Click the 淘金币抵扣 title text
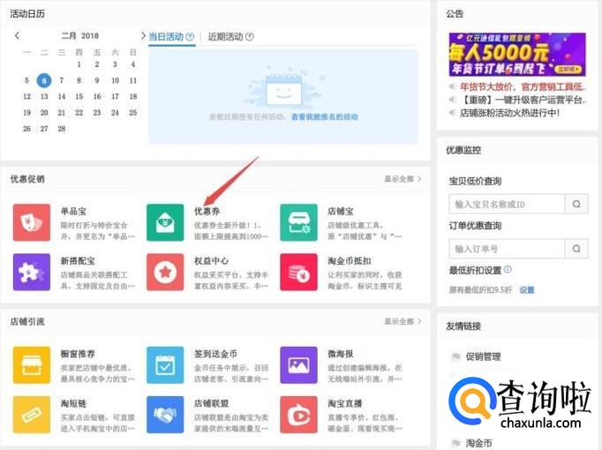 350,260
